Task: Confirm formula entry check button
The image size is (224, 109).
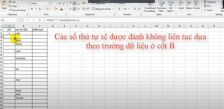Action: (33, 20)
